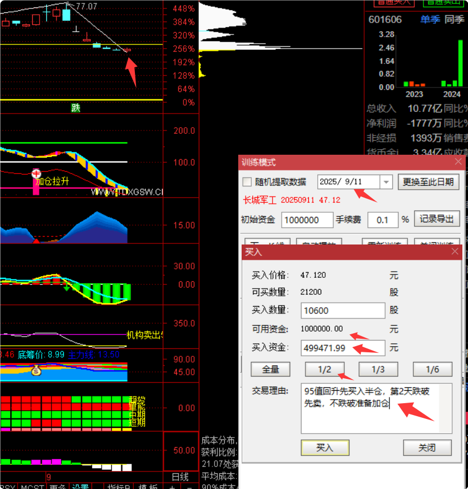468x489 pixels.
Task: Click the 全量 position button
Action: click(x=270, y=369)
